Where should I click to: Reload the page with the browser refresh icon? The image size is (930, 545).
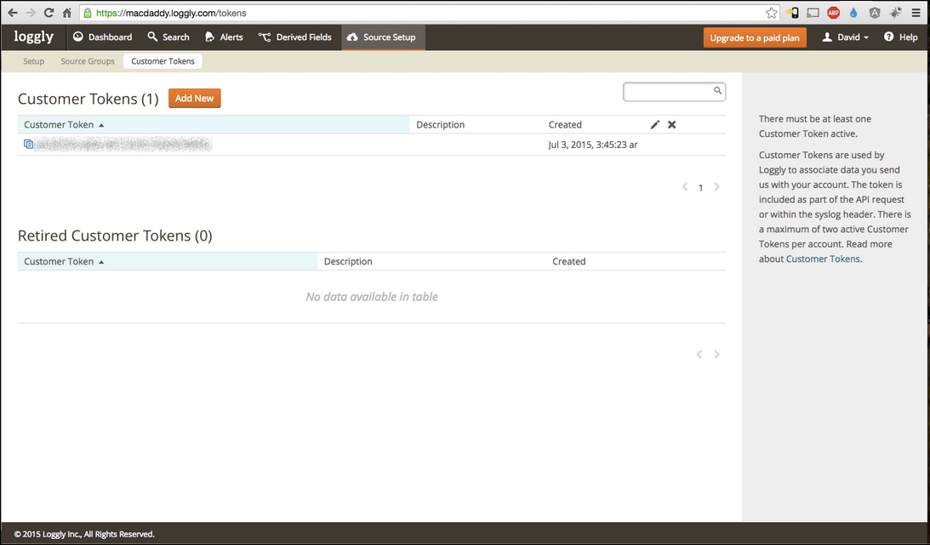(x=48, y=13)
